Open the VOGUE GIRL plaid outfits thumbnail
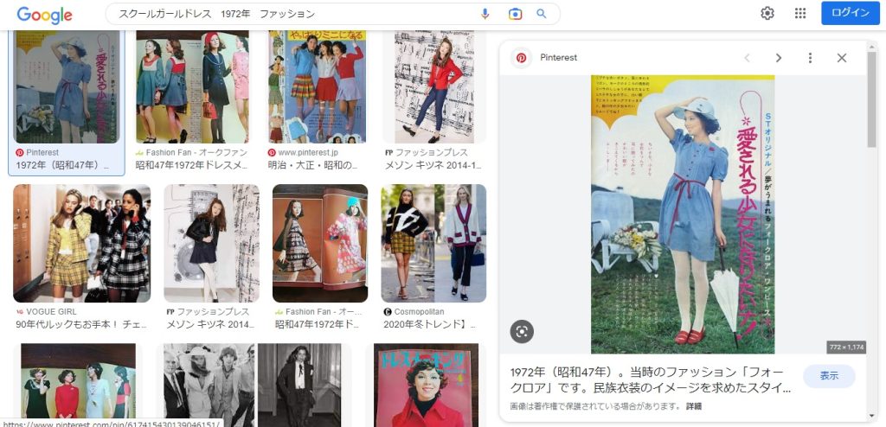 click(70, 243)
